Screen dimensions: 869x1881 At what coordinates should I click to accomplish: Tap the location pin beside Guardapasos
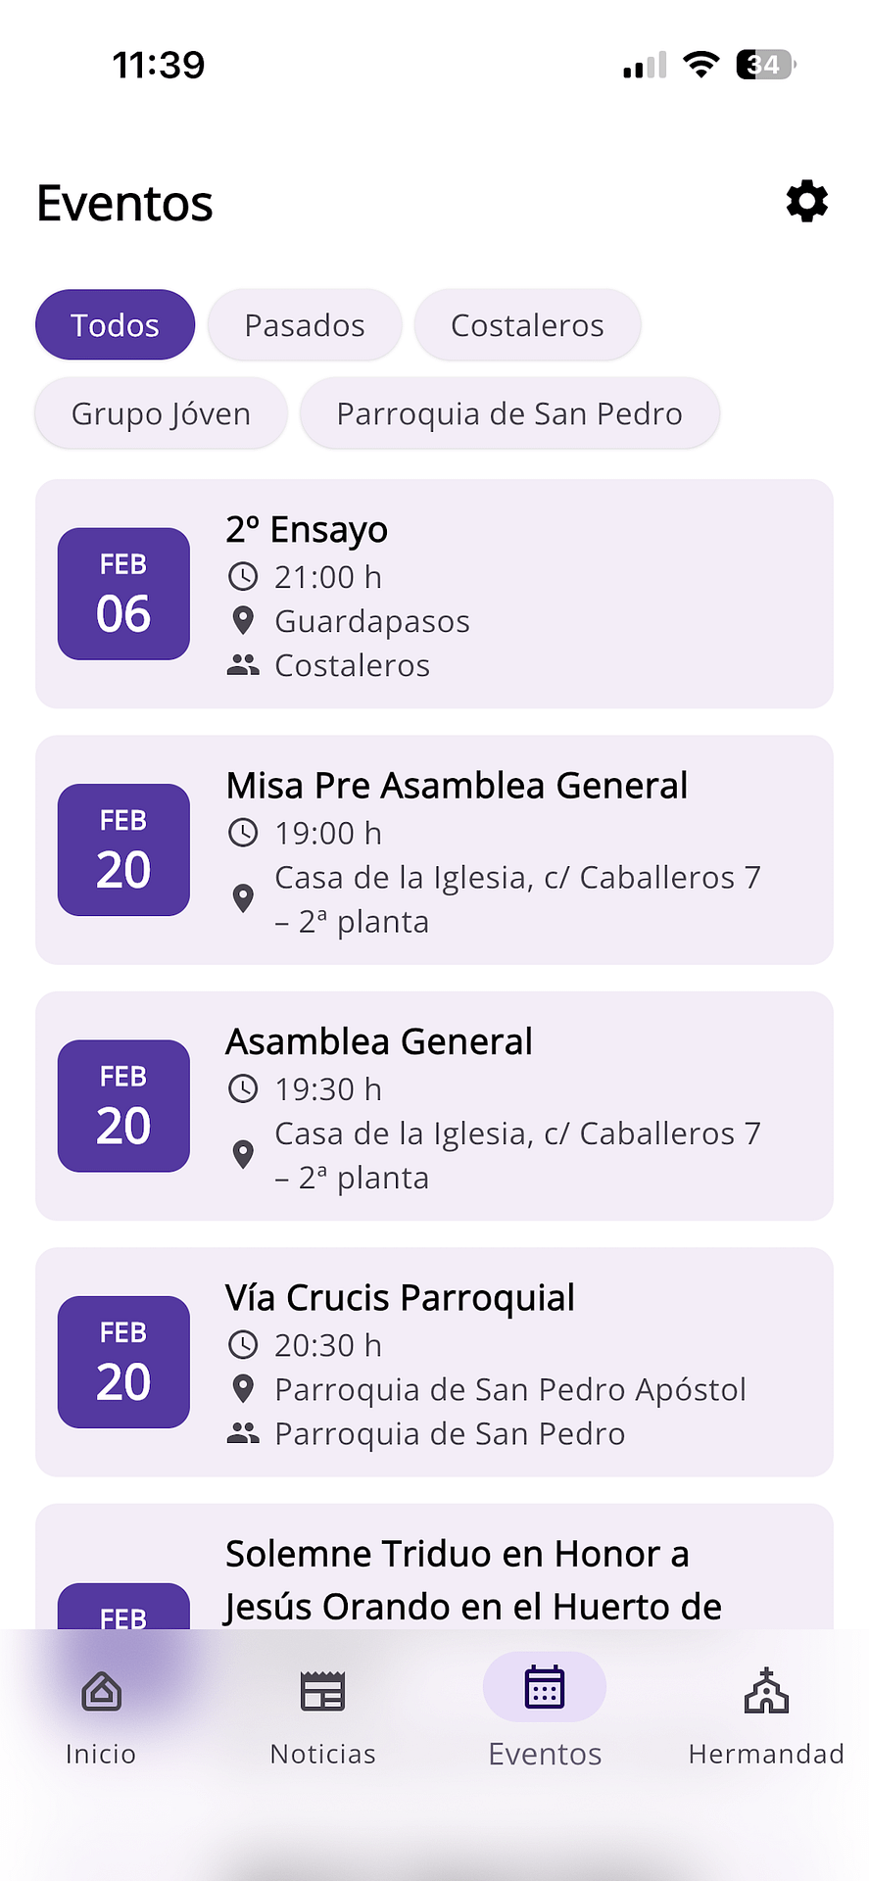tap(243, 621)
